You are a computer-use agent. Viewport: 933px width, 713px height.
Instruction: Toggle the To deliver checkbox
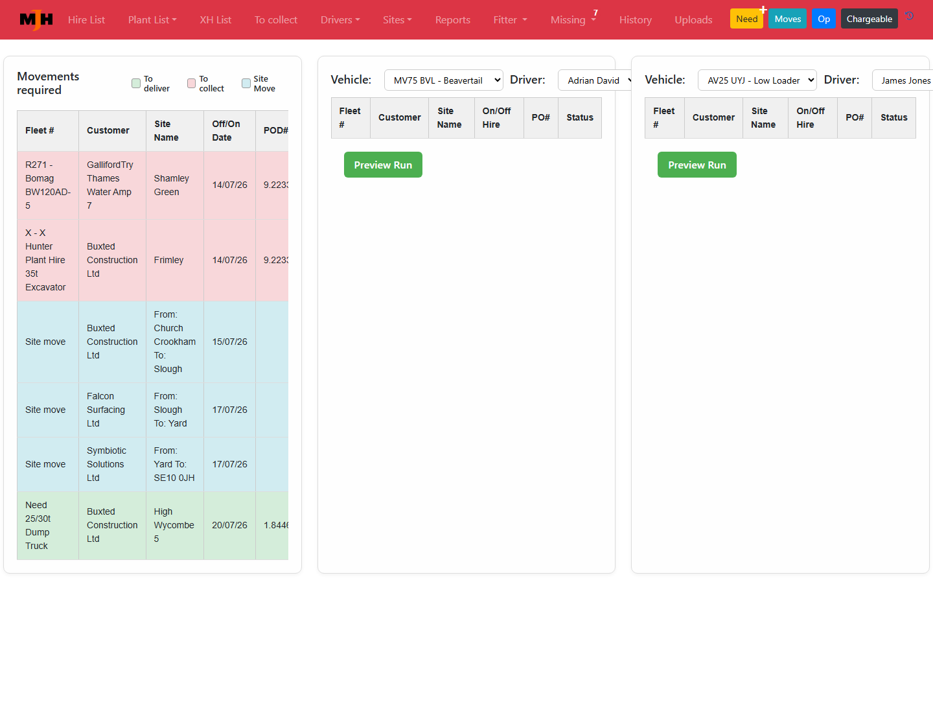136,83
